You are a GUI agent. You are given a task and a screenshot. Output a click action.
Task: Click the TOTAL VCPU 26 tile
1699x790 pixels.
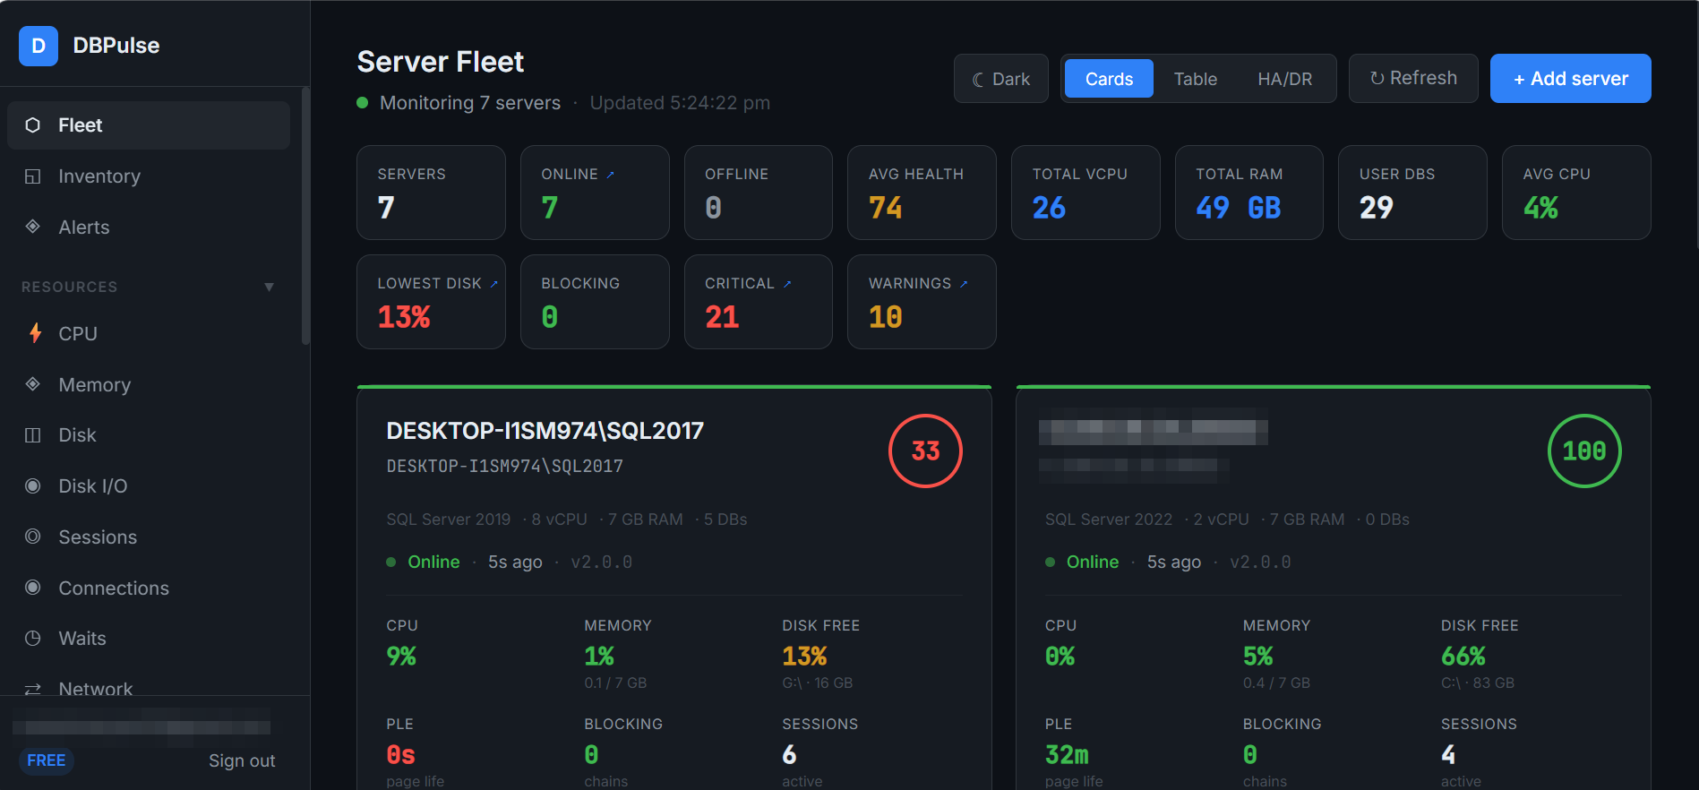pyautogui.click(x=1085, y=193)
